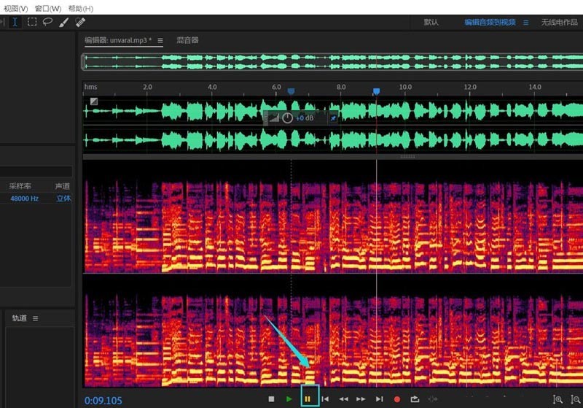The image size is (583, 408).
Task: Open the 窗口(W) menu
Action: coord(48,8)
